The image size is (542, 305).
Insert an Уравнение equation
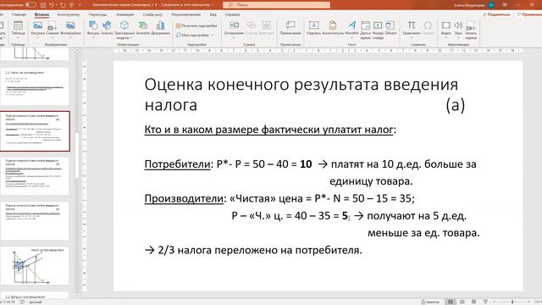pyautogui.click(x=412, y=28)
